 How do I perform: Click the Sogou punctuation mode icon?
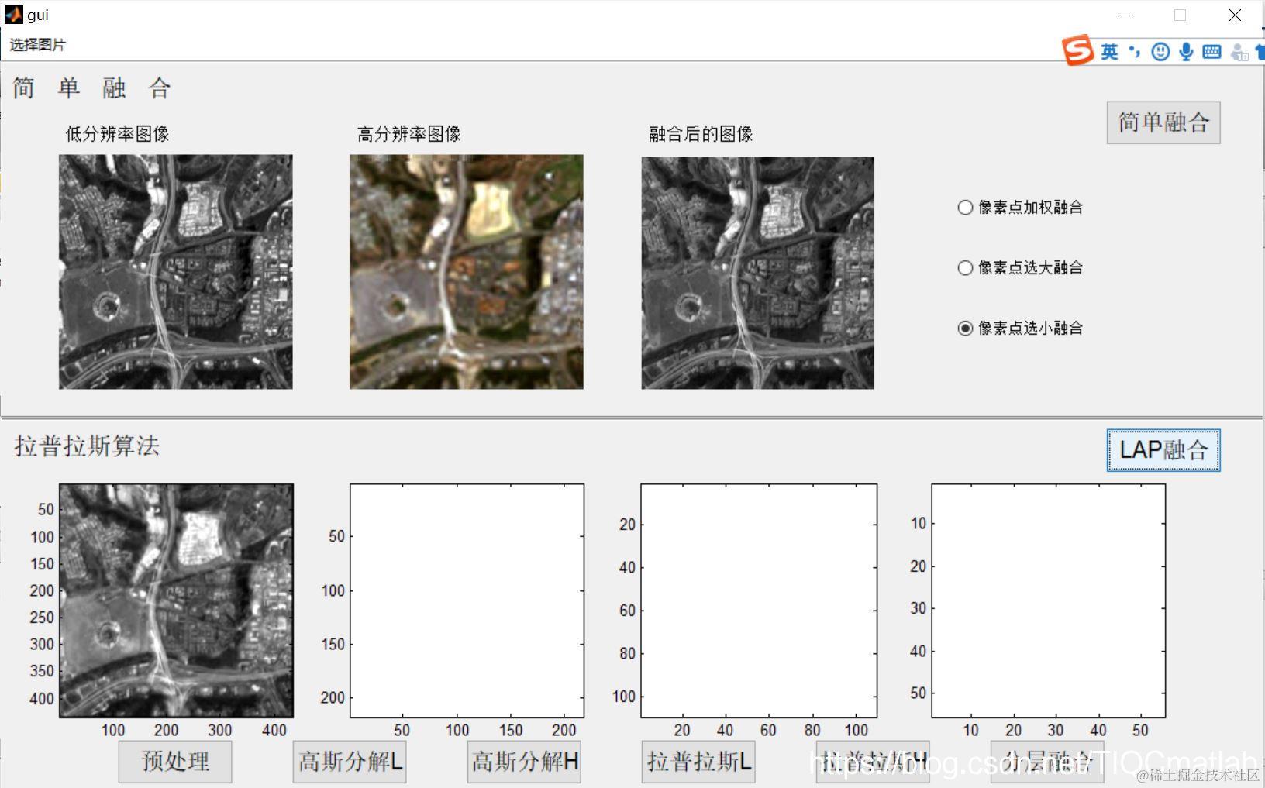(1135, 52)
